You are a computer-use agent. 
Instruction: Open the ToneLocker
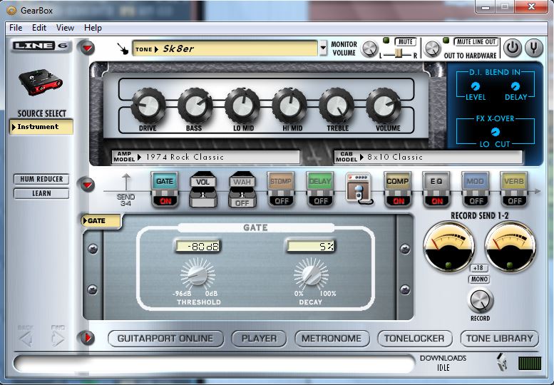tap(414, 339)
